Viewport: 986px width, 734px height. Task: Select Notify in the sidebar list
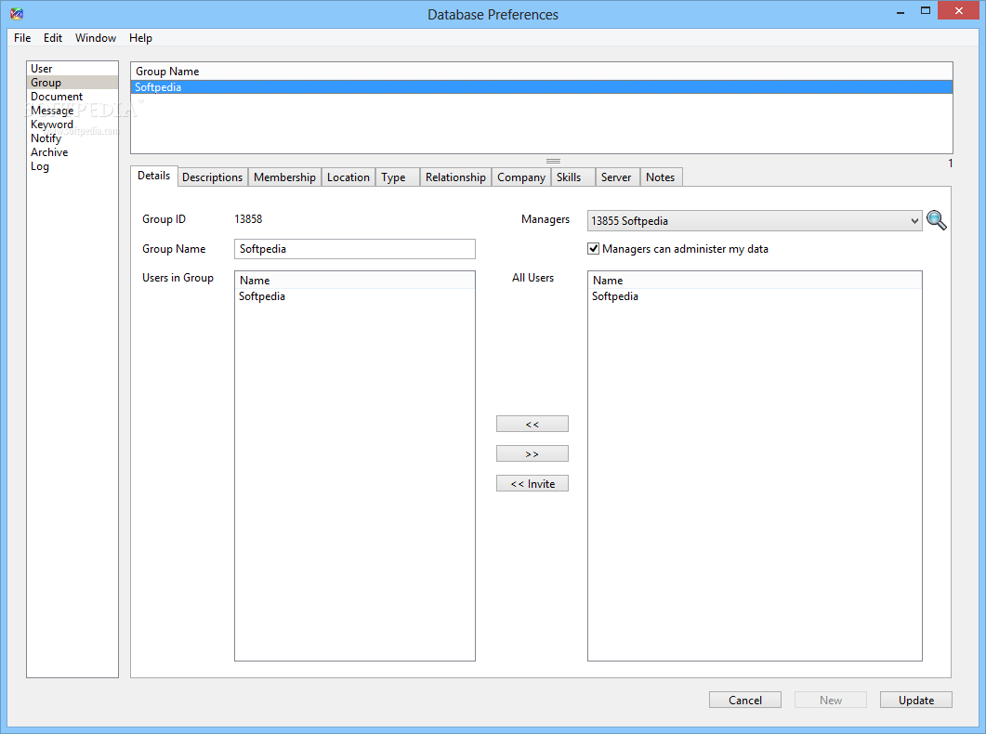[x=72, y=138]
